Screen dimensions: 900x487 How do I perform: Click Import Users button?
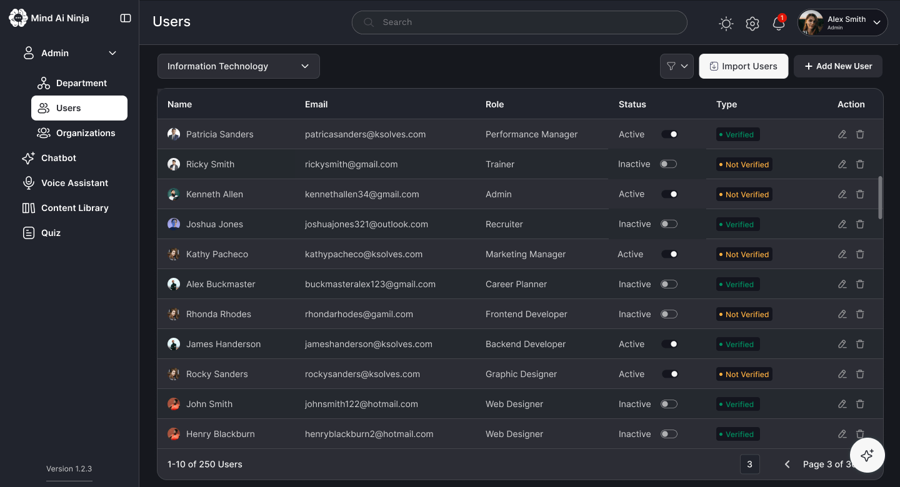744,66
